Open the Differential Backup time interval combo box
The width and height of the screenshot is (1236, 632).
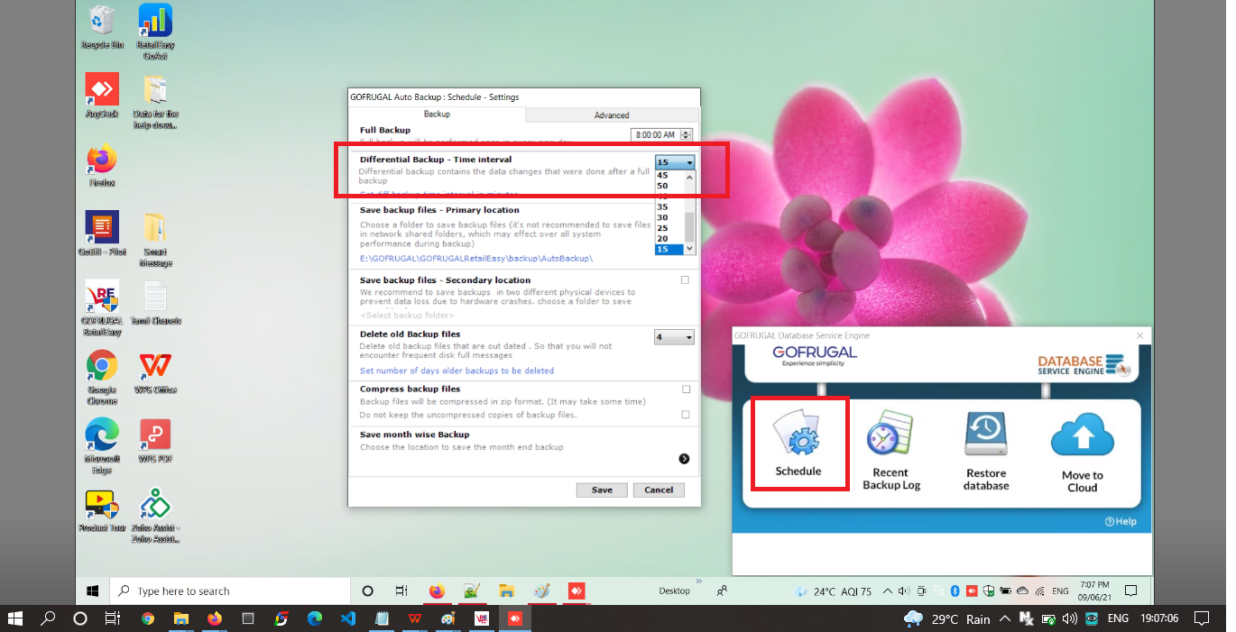pyautogui.click(x=675, y=162)
